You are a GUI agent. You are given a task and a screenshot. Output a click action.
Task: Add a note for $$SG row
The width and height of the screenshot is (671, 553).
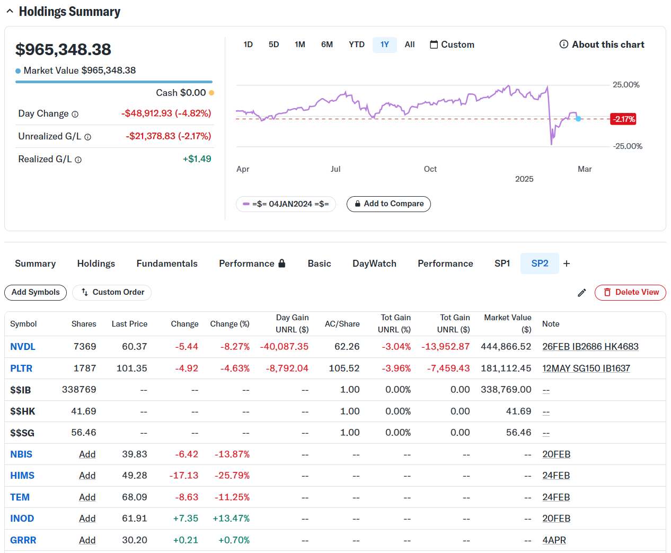(x=546, y=433)
